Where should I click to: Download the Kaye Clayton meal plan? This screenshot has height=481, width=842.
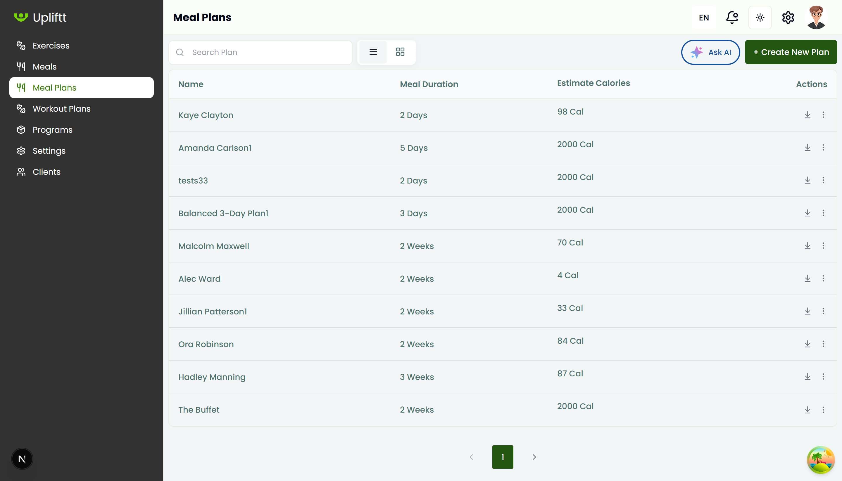coord(808,115)
